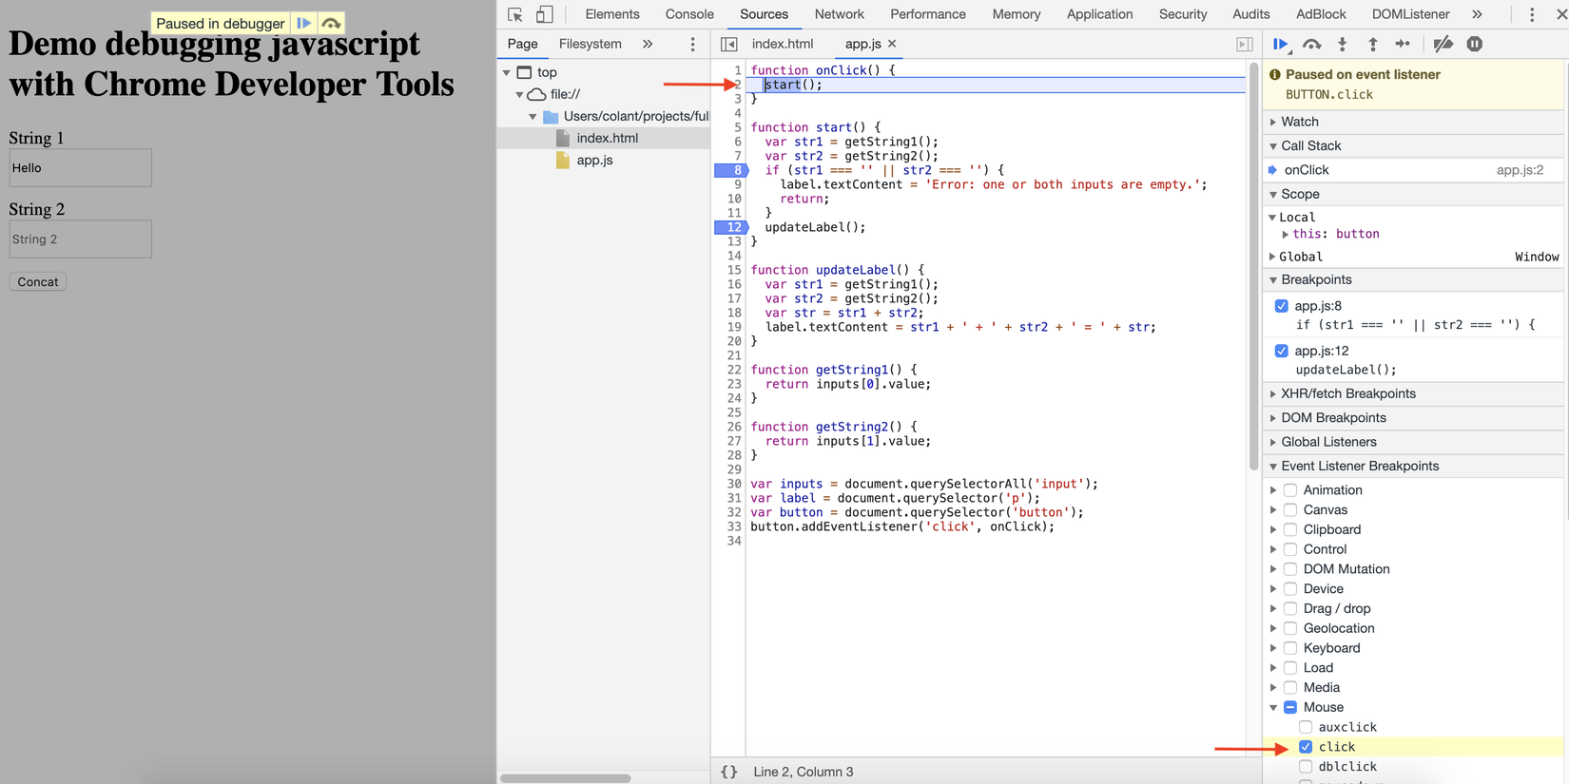Pretty print the code with braces icon
Screen dimensions: 1569x784
pos(729,772)
